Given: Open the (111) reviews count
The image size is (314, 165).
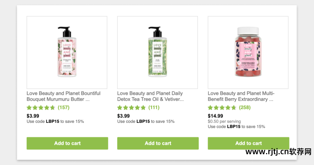Looking at the screenshot, I should pos(154,107).
